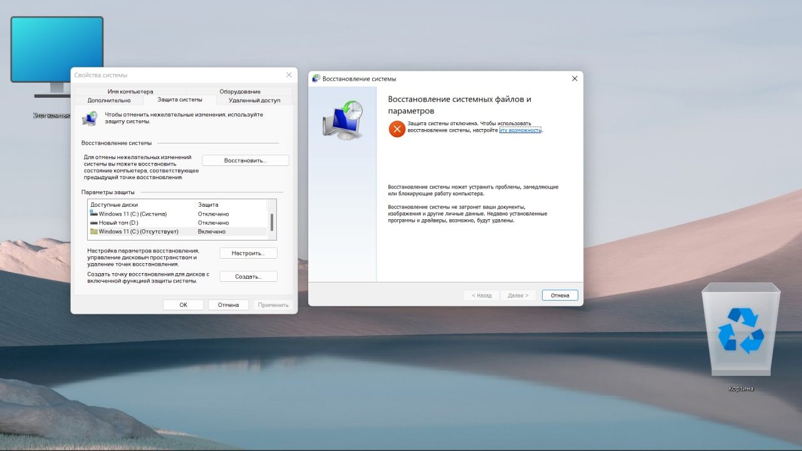Click Отключено status for Новый том (D:)
The image size is (802, 451).
(214, 223)
